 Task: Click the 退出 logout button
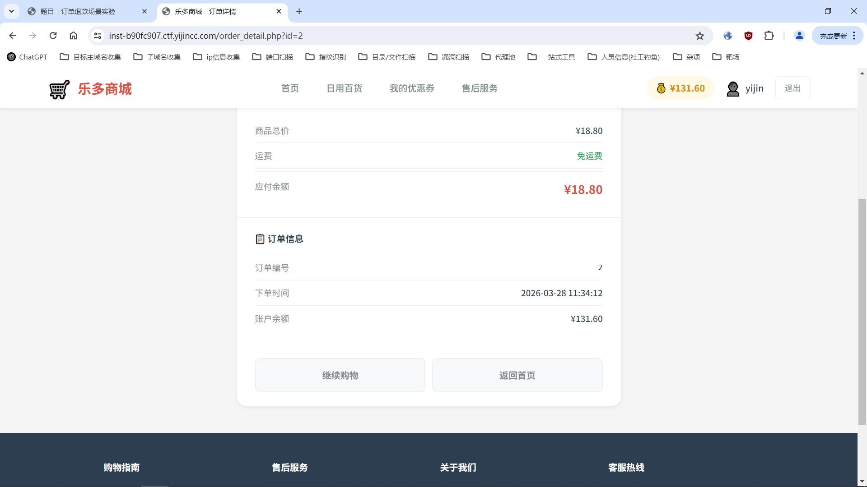pos(792,88)
